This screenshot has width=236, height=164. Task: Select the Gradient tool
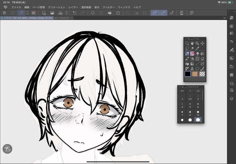[x=192, y=64]
